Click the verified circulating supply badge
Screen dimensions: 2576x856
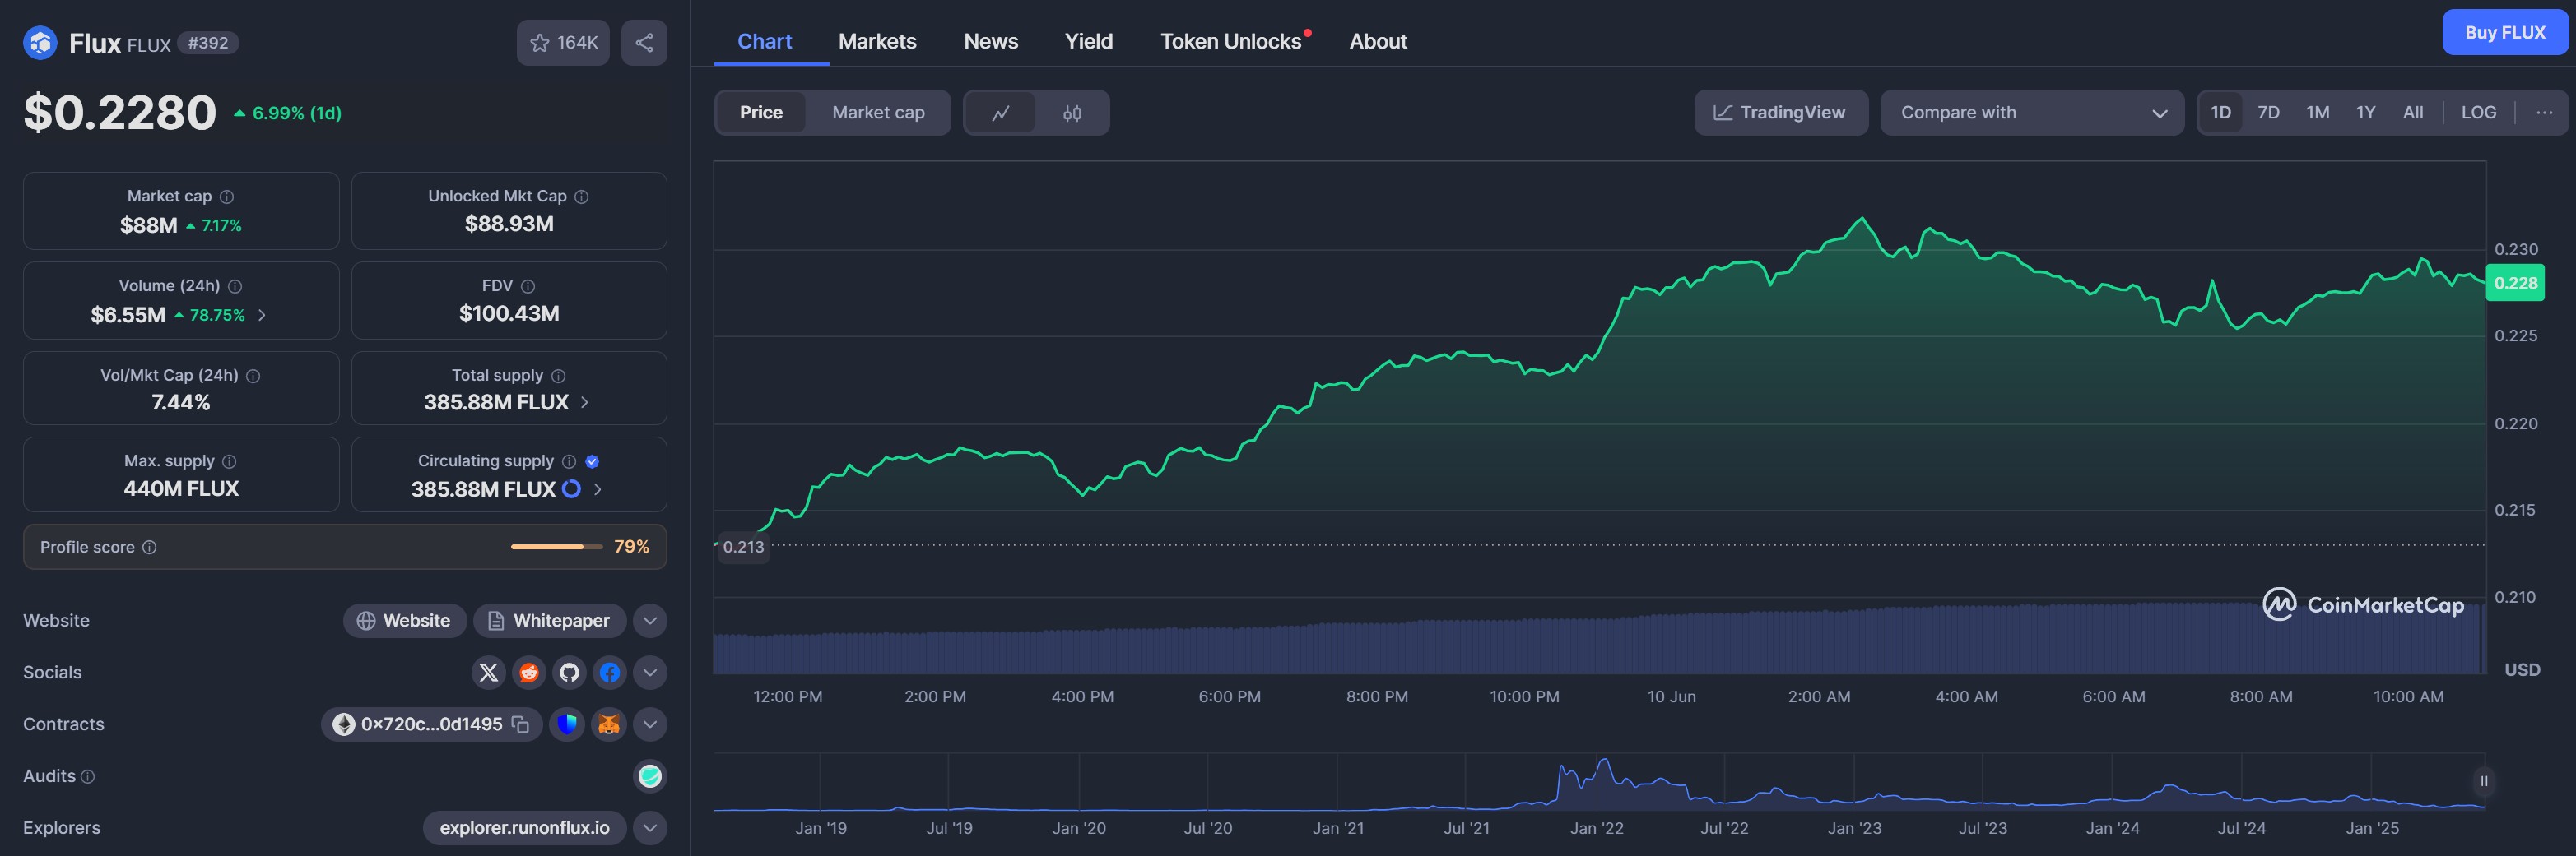592,461
